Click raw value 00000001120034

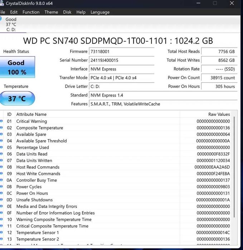(x=213, y=161)
